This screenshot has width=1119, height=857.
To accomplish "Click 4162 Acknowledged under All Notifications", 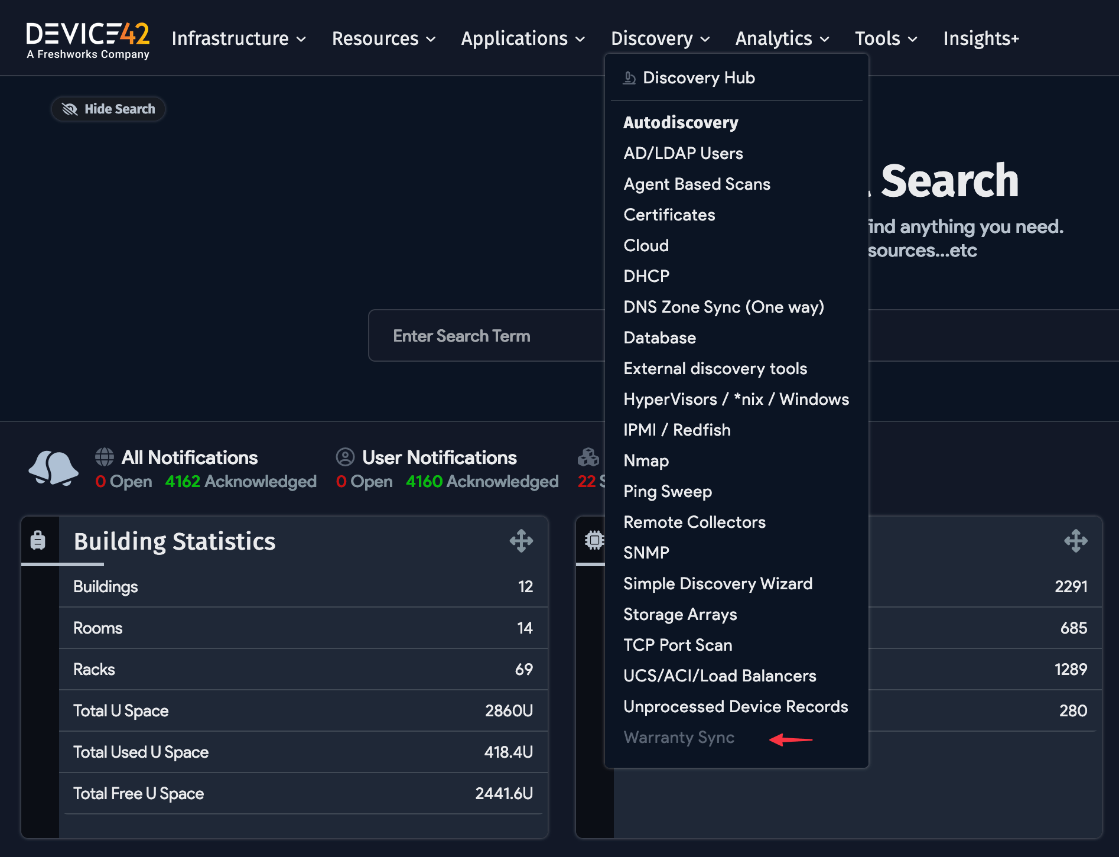I will click(x=240, y=482).
